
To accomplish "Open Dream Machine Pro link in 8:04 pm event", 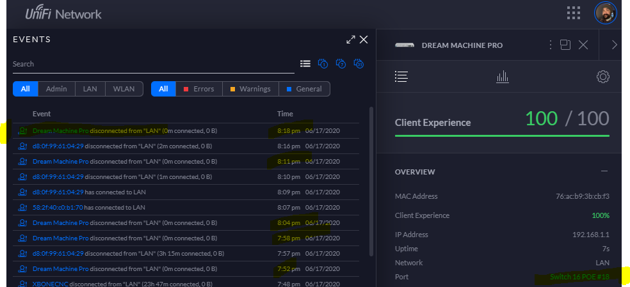I will (60, 223).
